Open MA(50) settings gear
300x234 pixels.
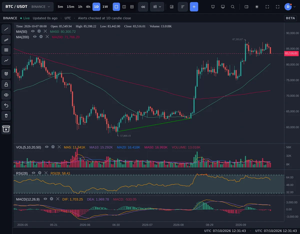(39, 31)
